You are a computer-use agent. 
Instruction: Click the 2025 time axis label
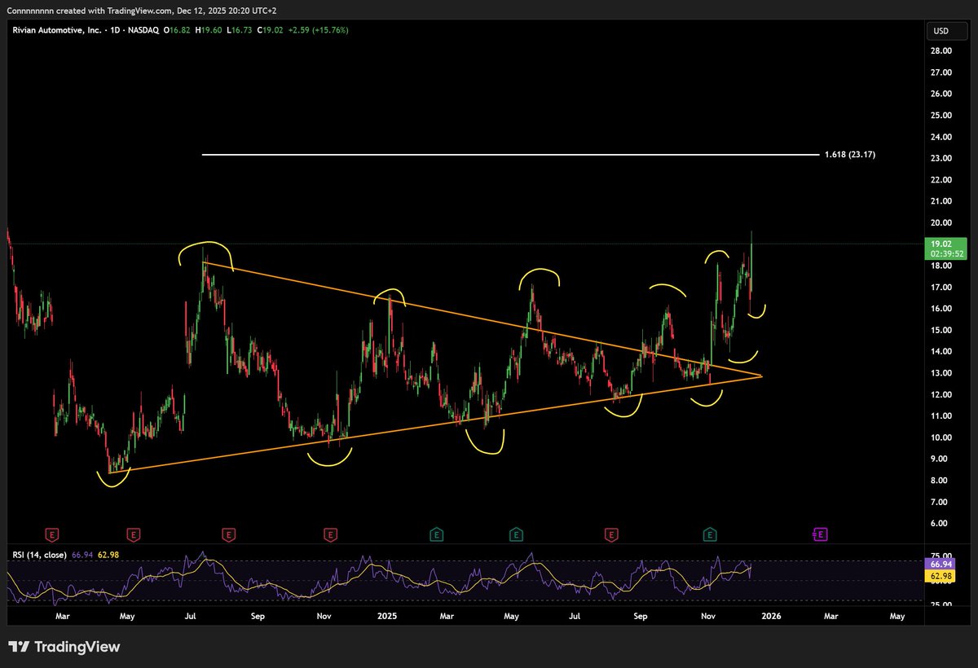click(385, 617)
